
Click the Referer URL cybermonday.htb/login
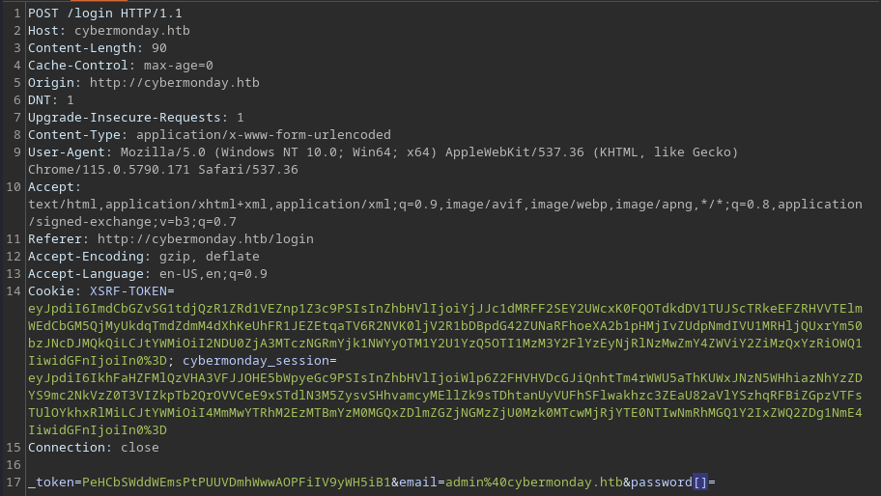(206, 239)
